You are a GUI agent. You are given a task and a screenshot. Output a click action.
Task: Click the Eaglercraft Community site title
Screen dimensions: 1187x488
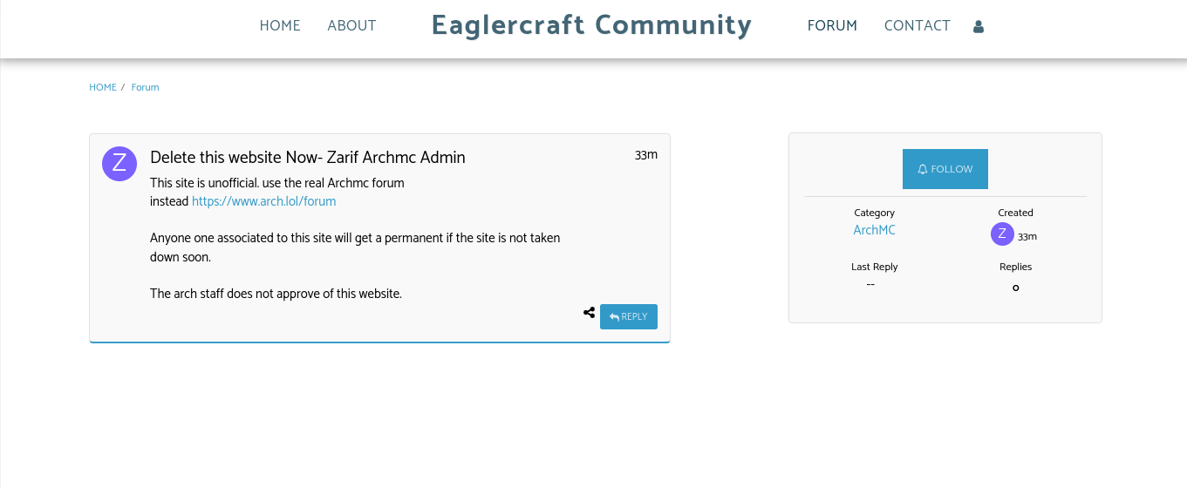591,25
